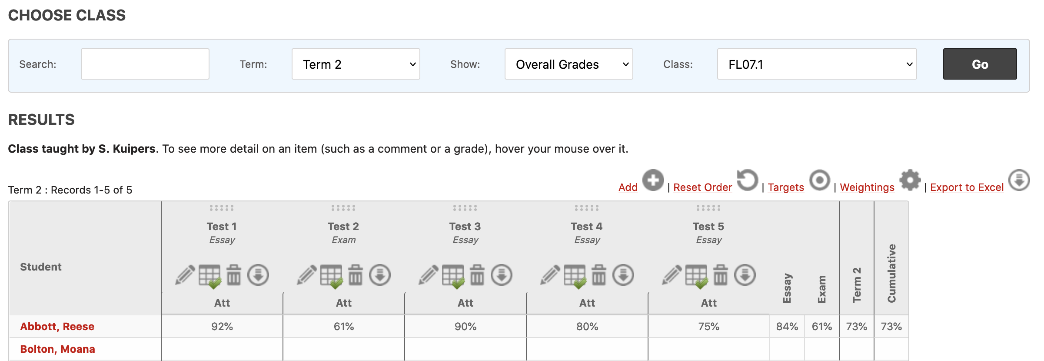1044x361 pixels.
Task: Open the Show dropdown set to Overall Grades
Action: [569, 64]
